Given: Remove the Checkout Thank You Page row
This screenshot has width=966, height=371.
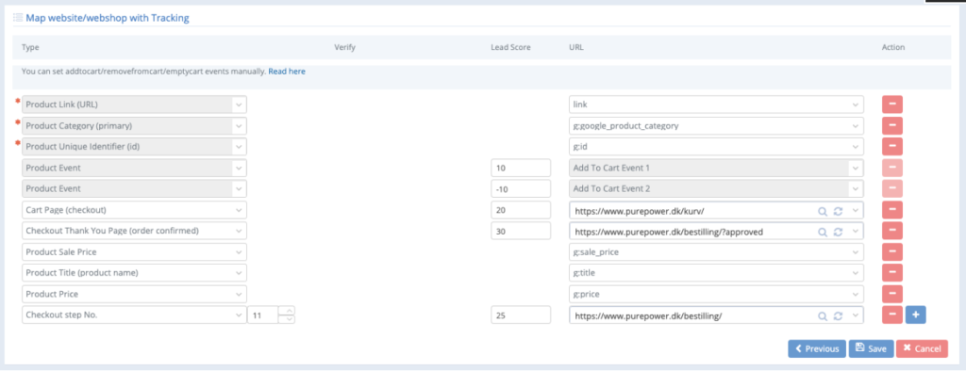Looking at the screenshot, I should point(892,231).
